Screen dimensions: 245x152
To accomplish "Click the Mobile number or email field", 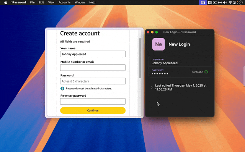I will (93, 68).
